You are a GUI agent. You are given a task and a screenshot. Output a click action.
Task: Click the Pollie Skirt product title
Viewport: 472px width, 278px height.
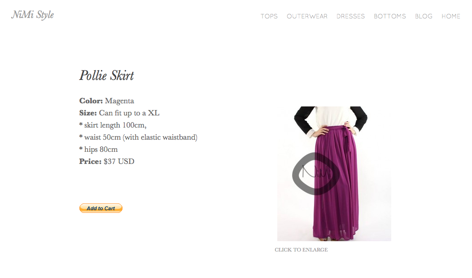pos(107,75)
